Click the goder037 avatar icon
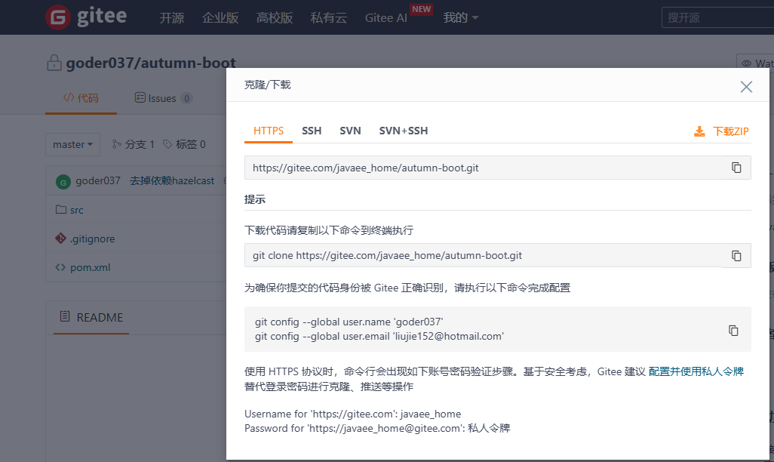The image size is (774, 462). click(x=63, y=182)
